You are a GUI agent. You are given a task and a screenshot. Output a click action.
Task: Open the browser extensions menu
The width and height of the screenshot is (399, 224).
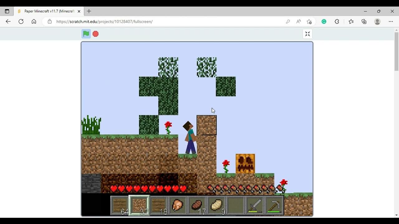(x=337, y=21)
